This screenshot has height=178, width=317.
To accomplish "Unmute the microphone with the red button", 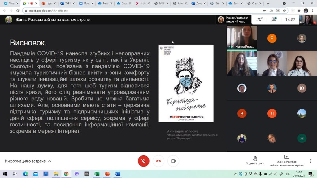I will pyautogui.click(x=143, y=161).
